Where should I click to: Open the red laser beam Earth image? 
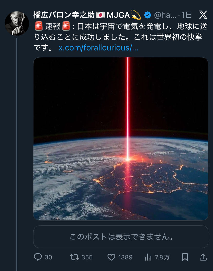(121, 139)
